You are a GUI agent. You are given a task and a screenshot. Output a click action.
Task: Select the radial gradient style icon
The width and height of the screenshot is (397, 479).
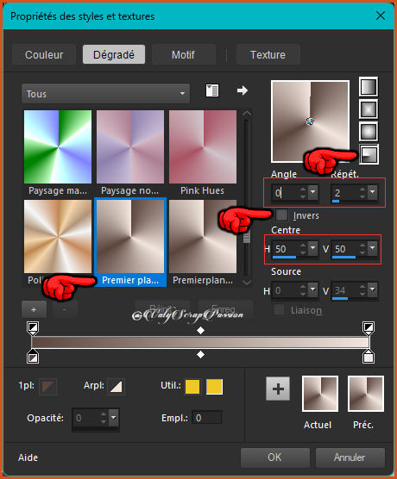click(369, 154)
